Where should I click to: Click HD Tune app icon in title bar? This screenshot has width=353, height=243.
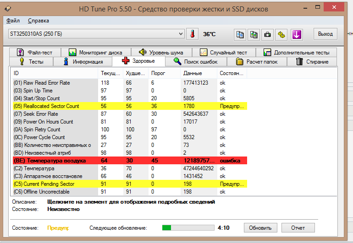[8, 9]
